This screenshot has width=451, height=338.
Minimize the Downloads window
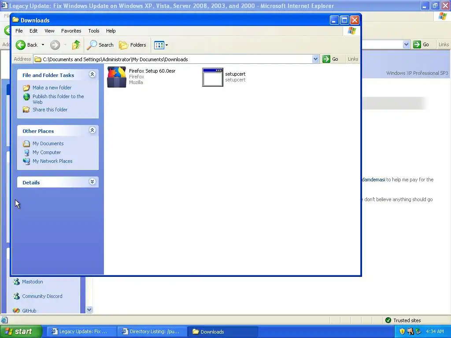click(x=334, y=20)
